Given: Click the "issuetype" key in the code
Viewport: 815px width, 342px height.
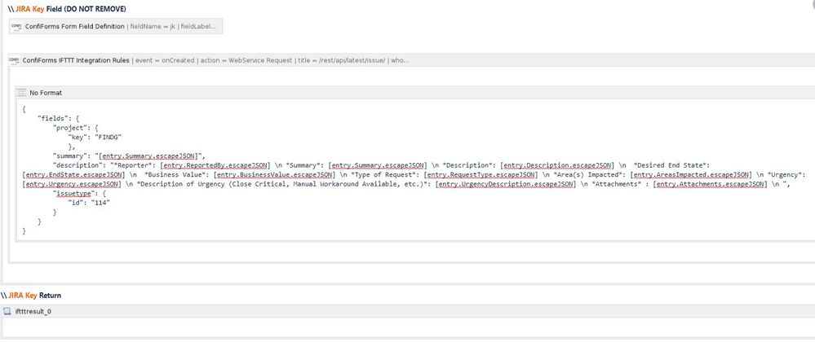Looking at the screenshot, I should click(x=73, y=193).
